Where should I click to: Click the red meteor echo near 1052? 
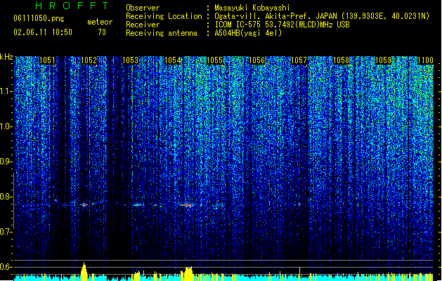coord(84,204)
